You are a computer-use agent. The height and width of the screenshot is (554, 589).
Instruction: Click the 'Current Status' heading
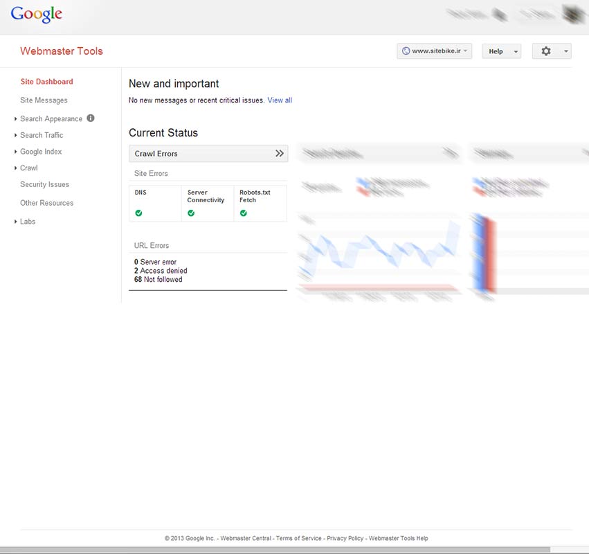(163, 133)
